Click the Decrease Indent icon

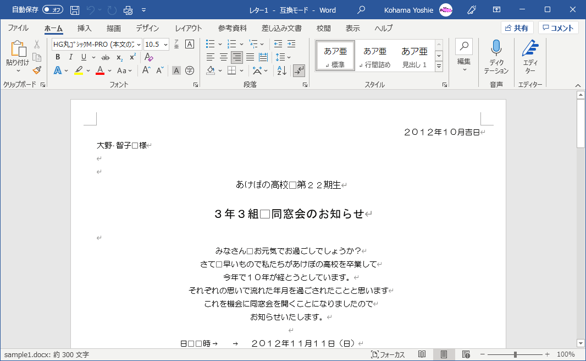point(278,44)
